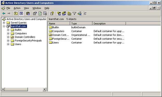
Task: Sort list by Description column header
Action: click(109, 23)
